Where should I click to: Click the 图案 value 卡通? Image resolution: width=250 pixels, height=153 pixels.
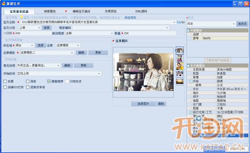[232, 108]
